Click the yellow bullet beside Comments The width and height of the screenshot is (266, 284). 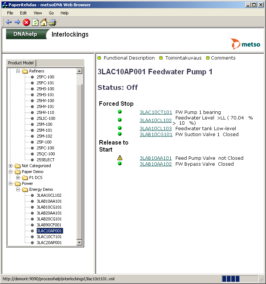pyautogui.click(x=208, y=58)
